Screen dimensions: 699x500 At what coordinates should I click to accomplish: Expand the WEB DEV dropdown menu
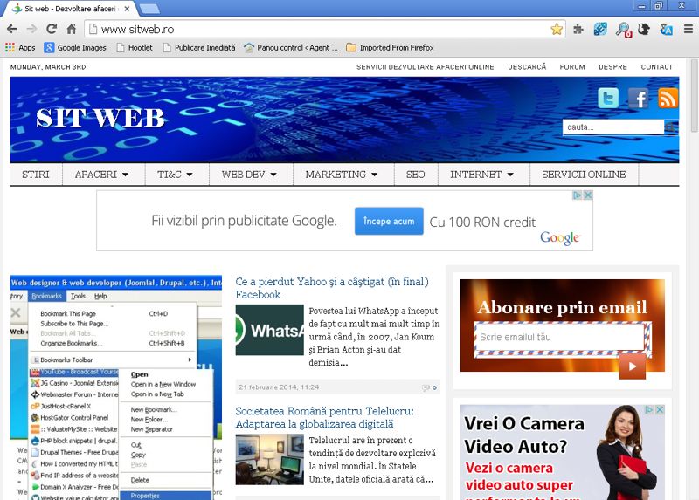point(251,175)
